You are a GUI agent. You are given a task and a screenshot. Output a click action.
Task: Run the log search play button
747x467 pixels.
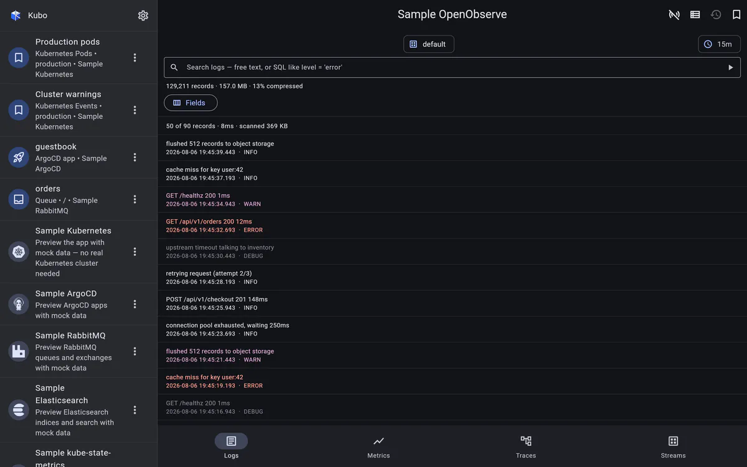tap(731, 67)
